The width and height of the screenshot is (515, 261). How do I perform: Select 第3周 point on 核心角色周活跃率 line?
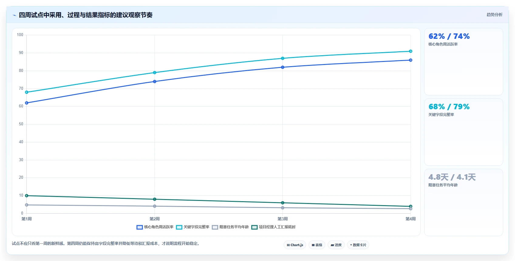(x=283, y=67)
